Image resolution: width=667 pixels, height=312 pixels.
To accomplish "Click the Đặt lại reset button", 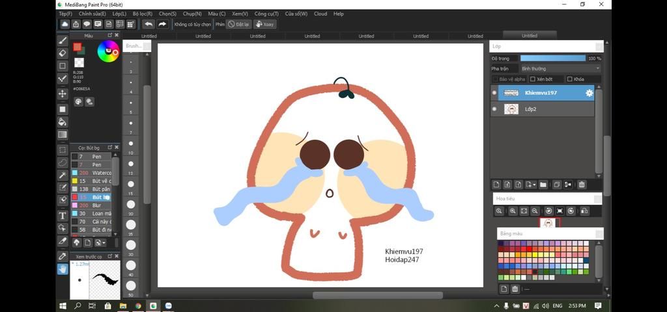I will click(x=239, y=24).
